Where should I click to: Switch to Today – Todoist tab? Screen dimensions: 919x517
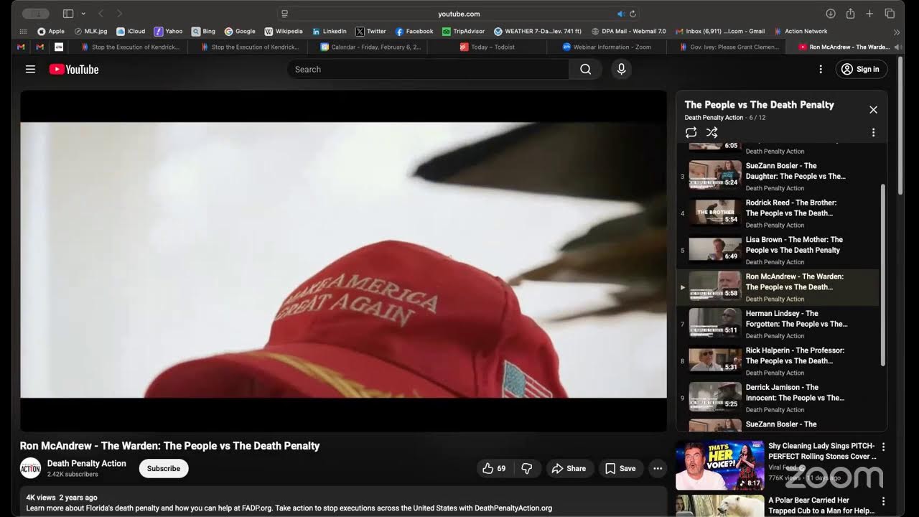[488, 47]
